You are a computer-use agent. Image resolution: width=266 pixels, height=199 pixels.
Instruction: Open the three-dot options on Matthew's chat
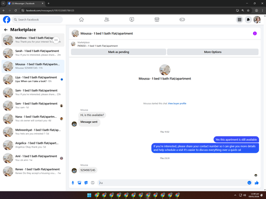(x=56, y=40)
